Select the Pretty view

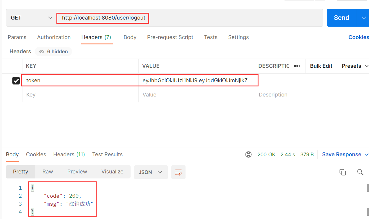(x=21, y=172)
